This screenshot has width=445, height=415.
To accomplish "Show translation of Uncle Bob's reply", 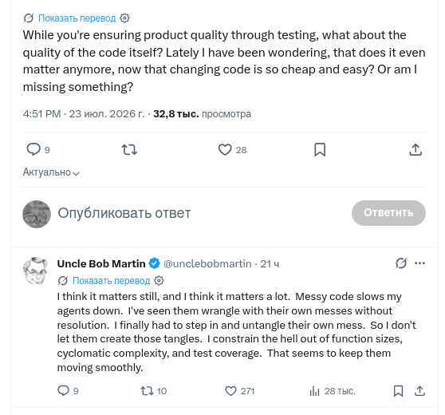I will pyautogui.click(x=111, y=281).
